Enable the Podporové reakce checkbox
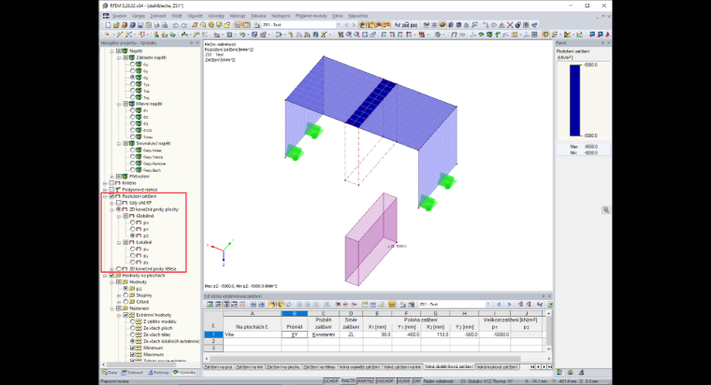Viewport: 711px width, 385px height. point(111,190)
